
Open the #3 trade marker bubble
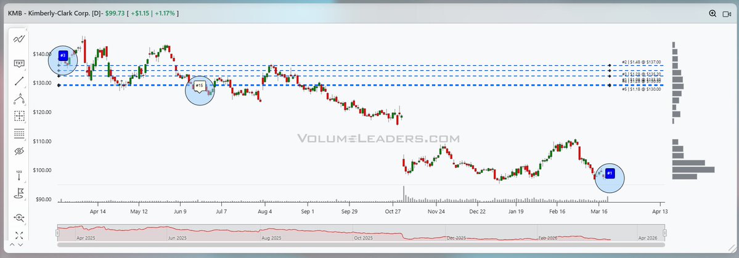pos(63,55)
